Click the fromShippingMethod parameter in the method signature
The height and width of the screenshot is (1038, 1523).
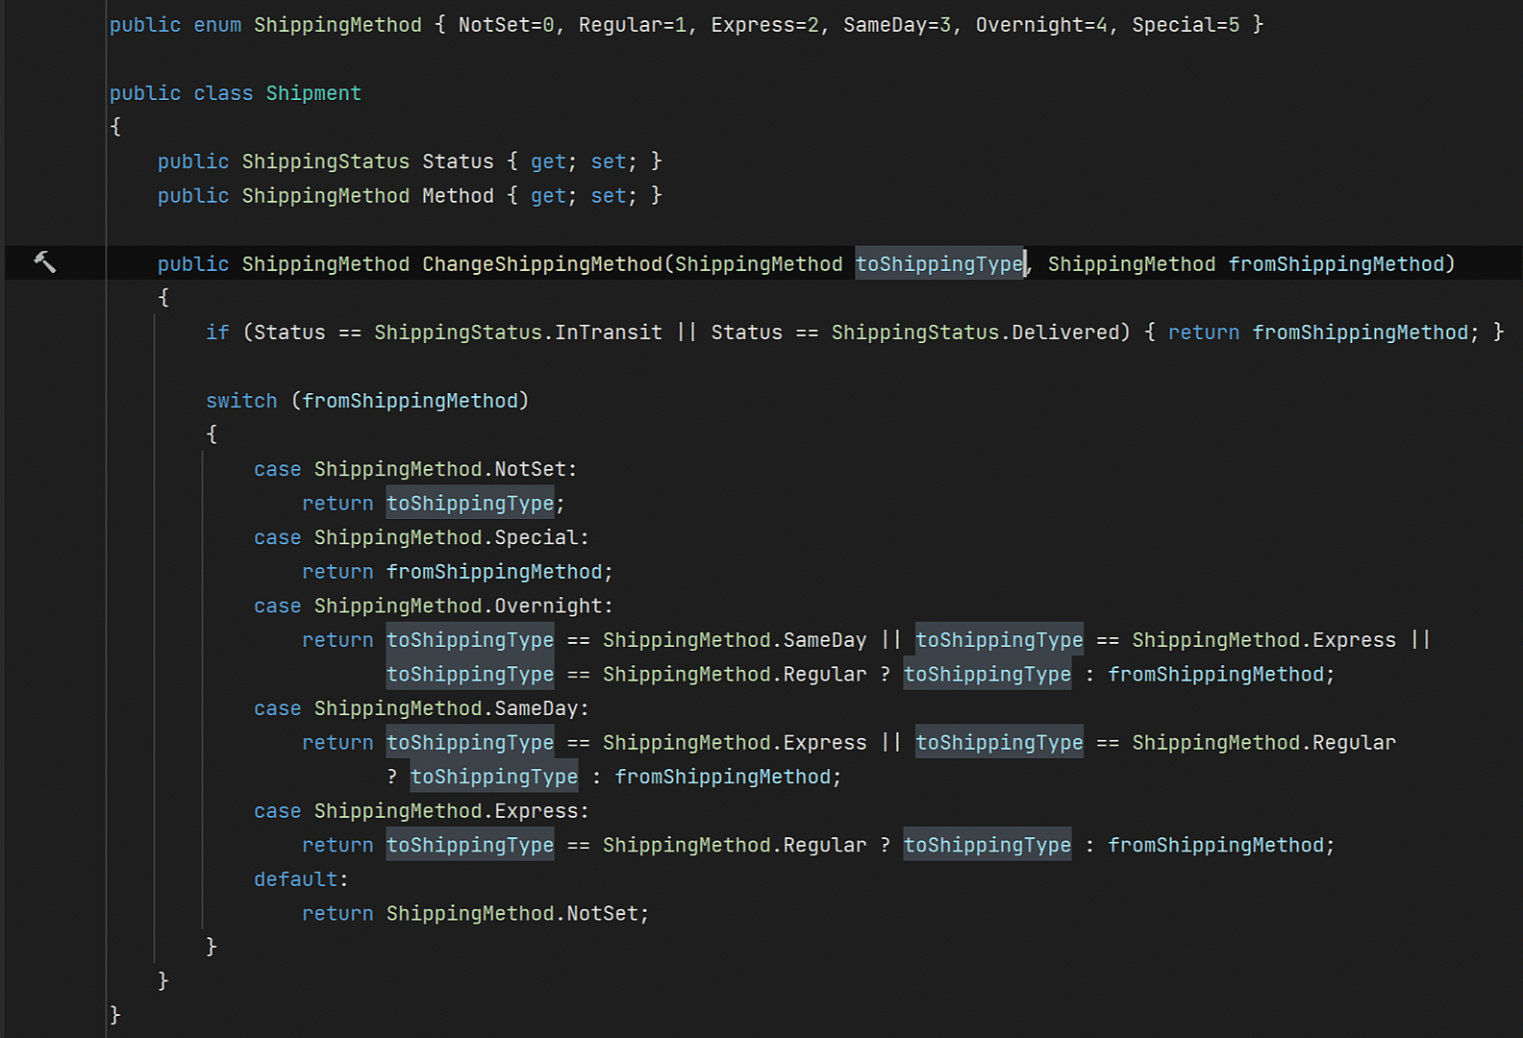(x=1336, y=264)
